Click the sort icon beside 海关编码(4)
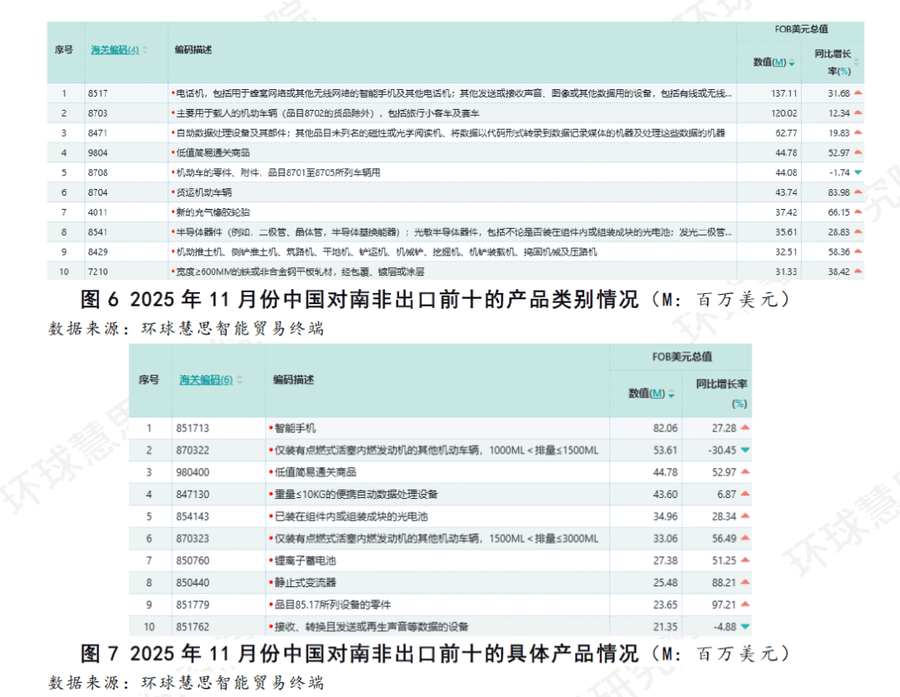The height and width of the screenshot is (697, 900). coord(145,50)
